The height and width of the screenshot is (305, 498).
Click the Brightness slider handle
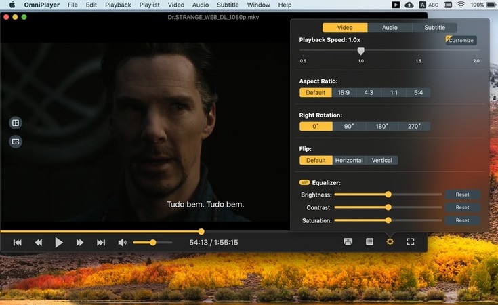388,195
